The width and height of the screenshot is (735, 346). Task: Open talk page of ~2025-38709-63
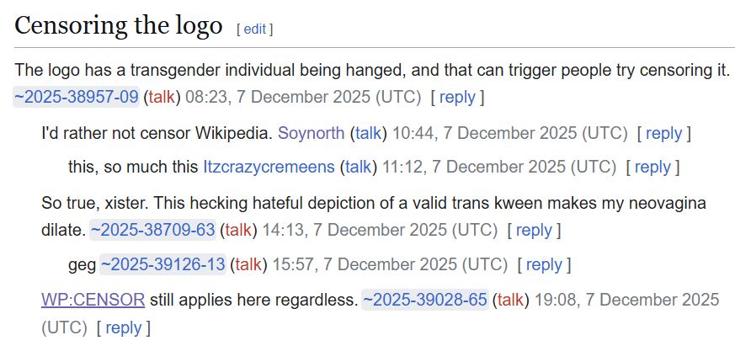pyautogui.click(x=239, y=230)
